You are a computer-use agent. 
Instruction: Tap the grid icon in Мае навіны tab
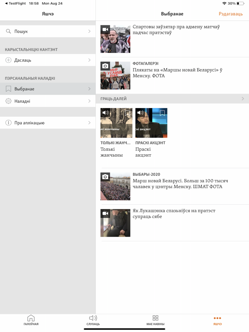(x=155, y=318)
